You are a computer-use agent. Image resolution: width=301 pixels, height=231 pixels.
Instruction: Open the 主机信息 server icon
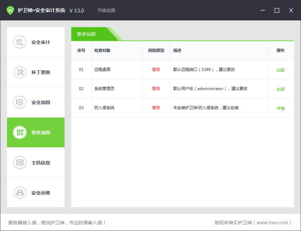[20, 163]
